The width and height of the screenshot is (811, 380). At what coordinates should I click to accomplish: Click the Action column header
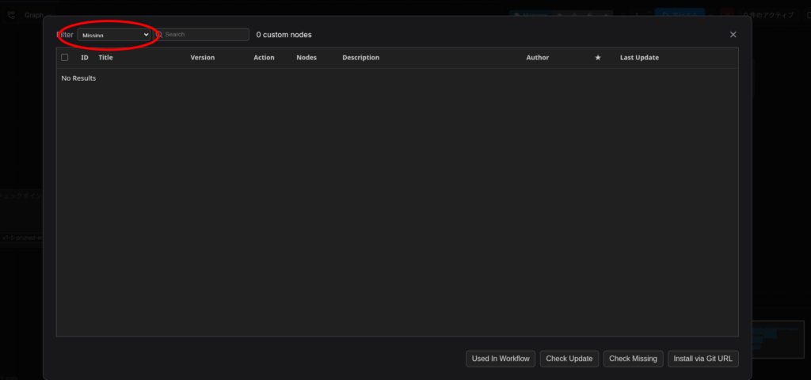click(x=264, y=58)
